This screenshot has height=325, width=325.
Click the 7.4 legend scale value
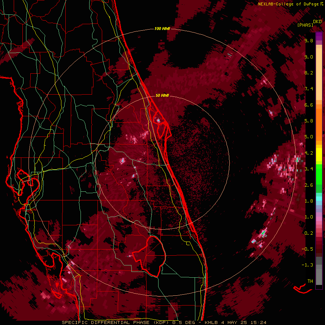[x=309, y=89]
